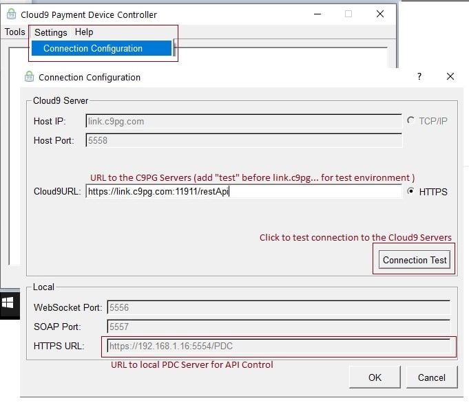Click the local HTTPS URL field
This screenshot has height=407, width=469.
coord(278,346)
